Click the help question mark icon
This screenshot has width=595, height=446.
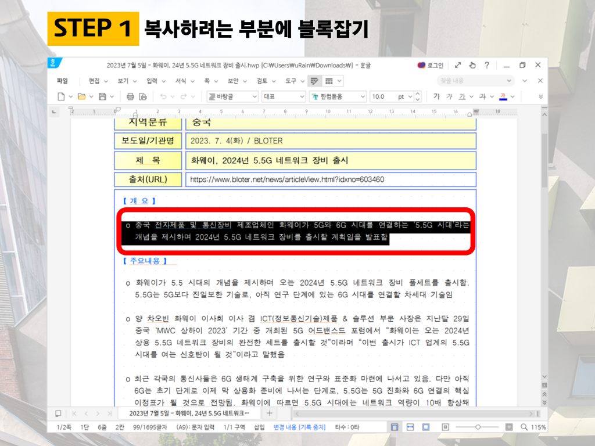(487, 65)
